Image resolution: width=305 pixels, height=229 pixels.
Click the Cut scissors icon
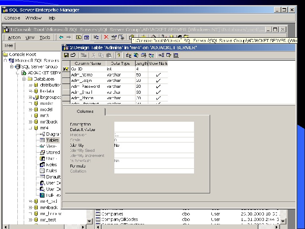[x=93, y=55]
